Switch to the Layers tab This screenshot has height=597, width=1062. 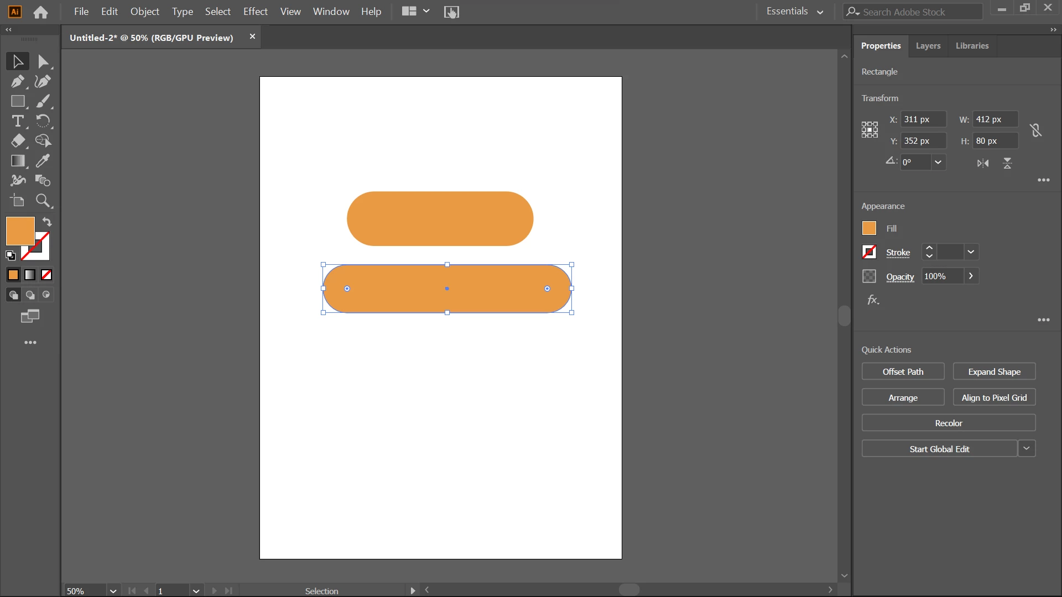coord(928,46)
